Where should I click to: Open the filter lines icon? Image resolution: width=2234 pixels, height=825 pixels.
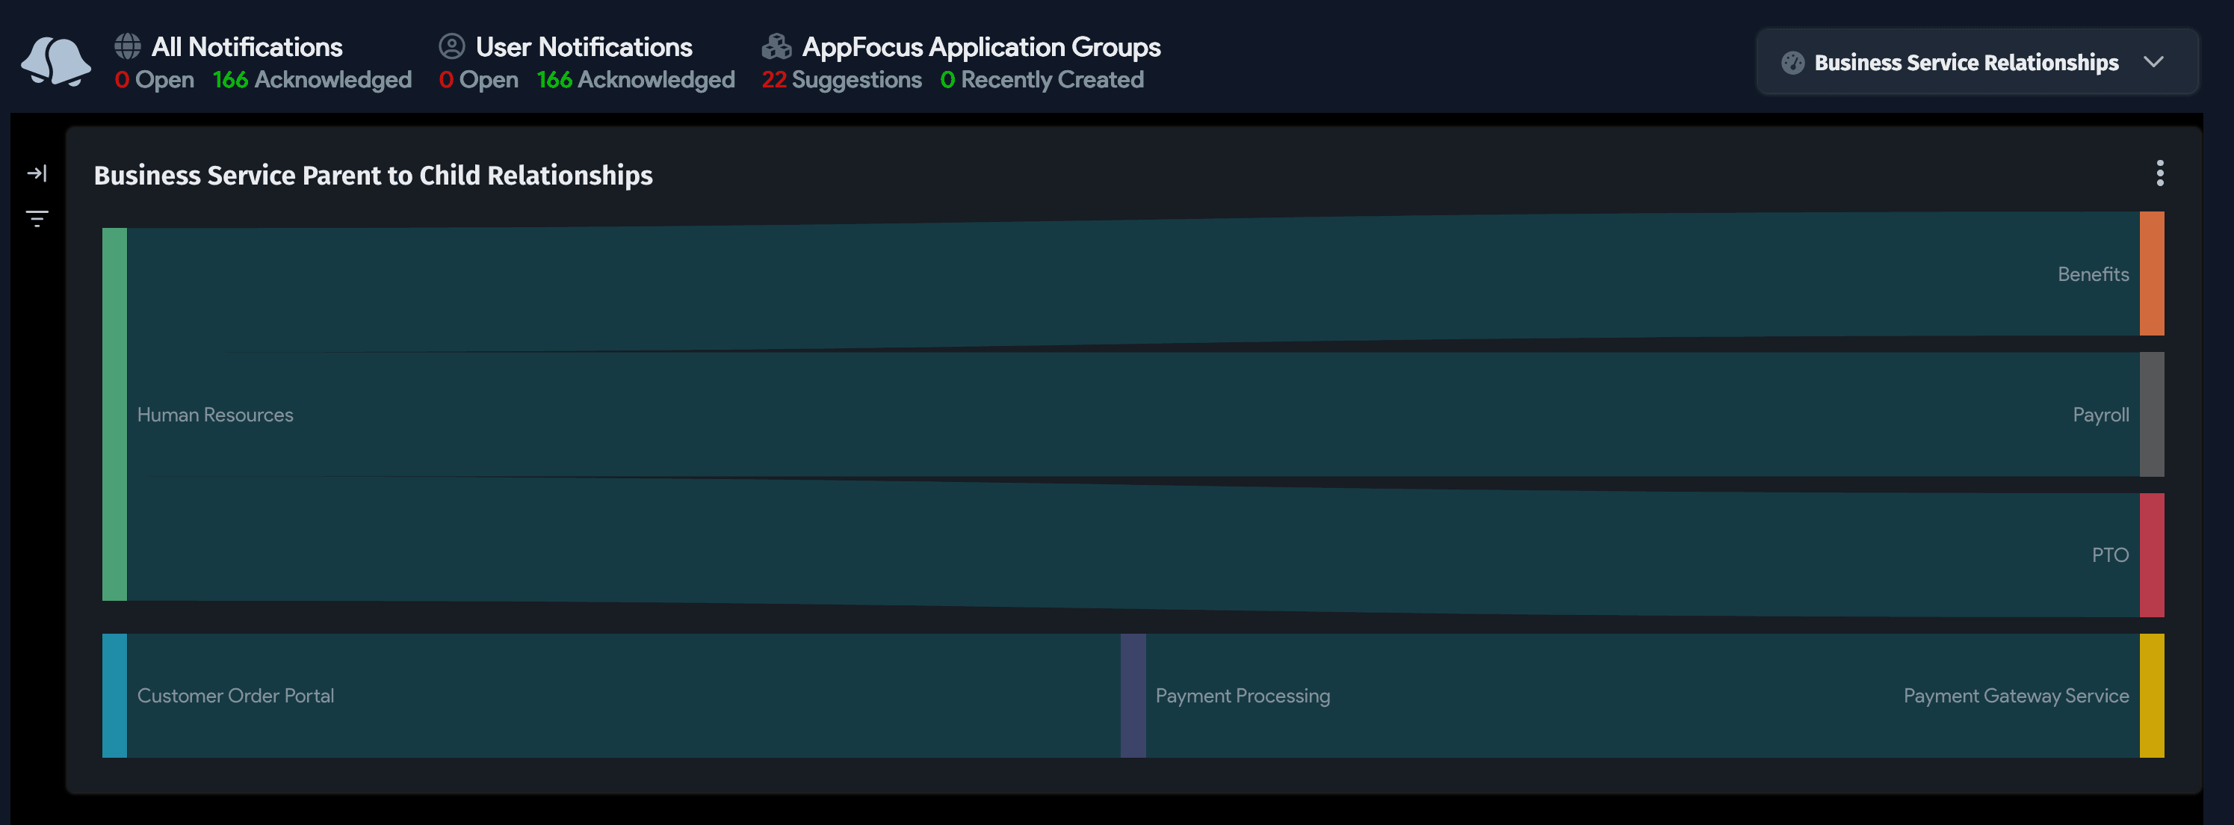click(37, 217)
